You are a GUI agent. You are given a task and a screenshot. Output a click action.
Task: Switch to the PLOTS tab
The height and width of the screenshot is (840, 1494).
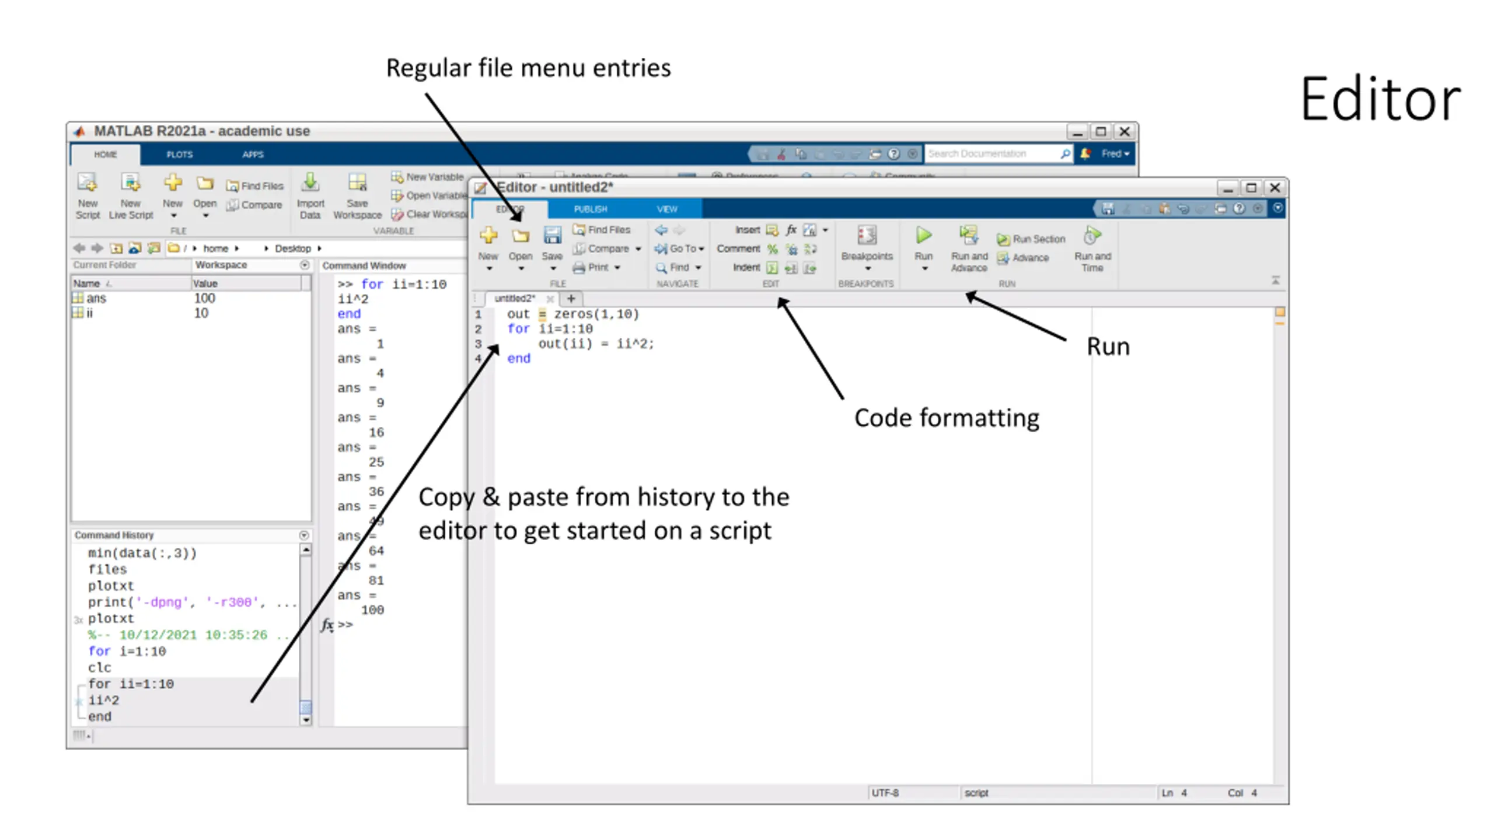point(179,155)
